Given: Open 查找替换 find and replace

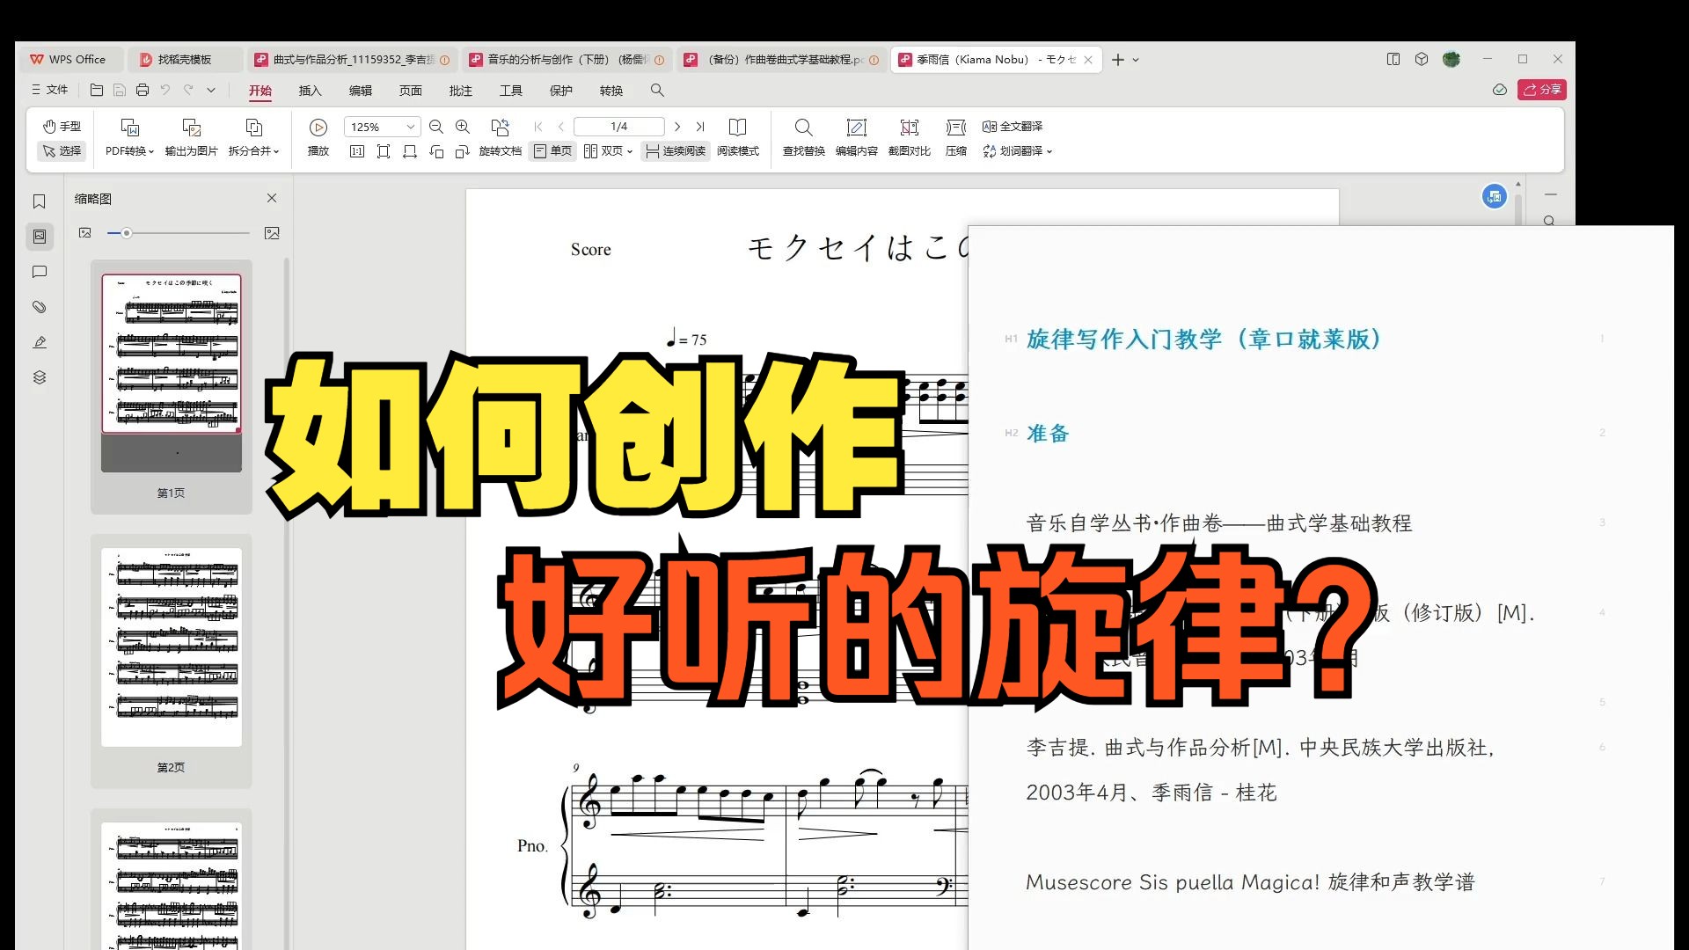Looking at the screenshot, I should click(x=804, y=138).
